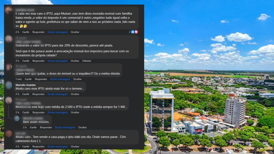Click the red heart reaction icon
Screen dimensions: 274x154
[136, 32]
